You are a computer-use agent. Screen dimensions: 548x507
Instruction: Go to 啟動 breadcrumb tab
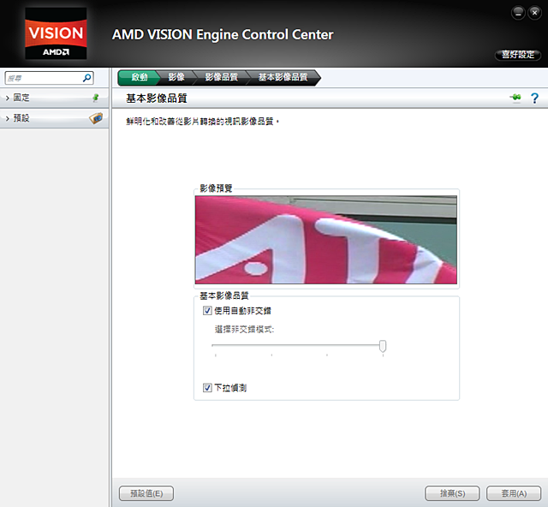(x=139, y=77)
